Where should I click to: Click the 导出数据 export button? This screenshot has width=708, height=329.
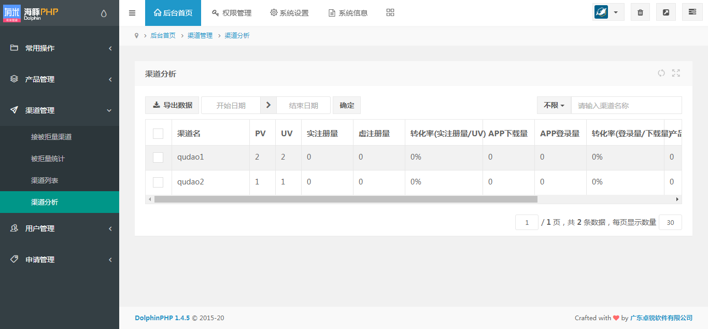pyautogui.click(x=172, y=105)
